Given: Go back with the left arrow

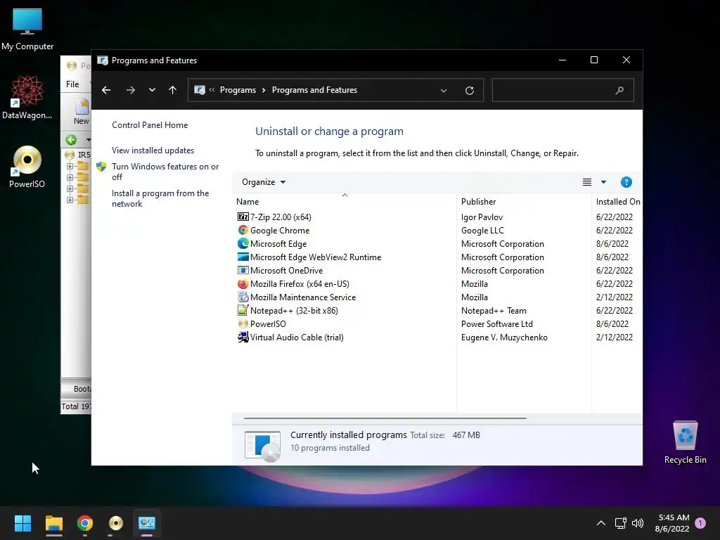Looking at the screenshot, I should (106, 90).
